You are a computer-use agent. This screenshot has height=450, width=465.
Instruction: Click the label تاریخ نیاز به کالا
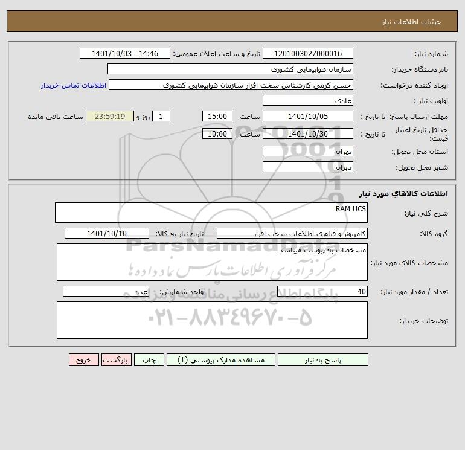pyautogui.click(x=179, y=234)
